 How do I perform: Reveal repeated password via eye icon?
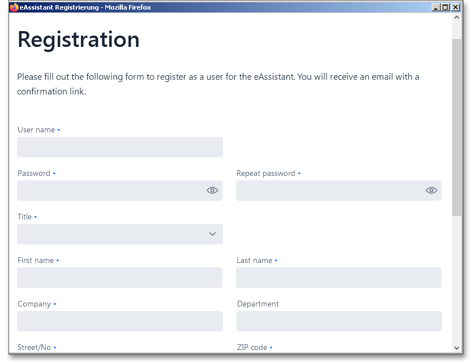pyautogui.click(x=431, y=191)
